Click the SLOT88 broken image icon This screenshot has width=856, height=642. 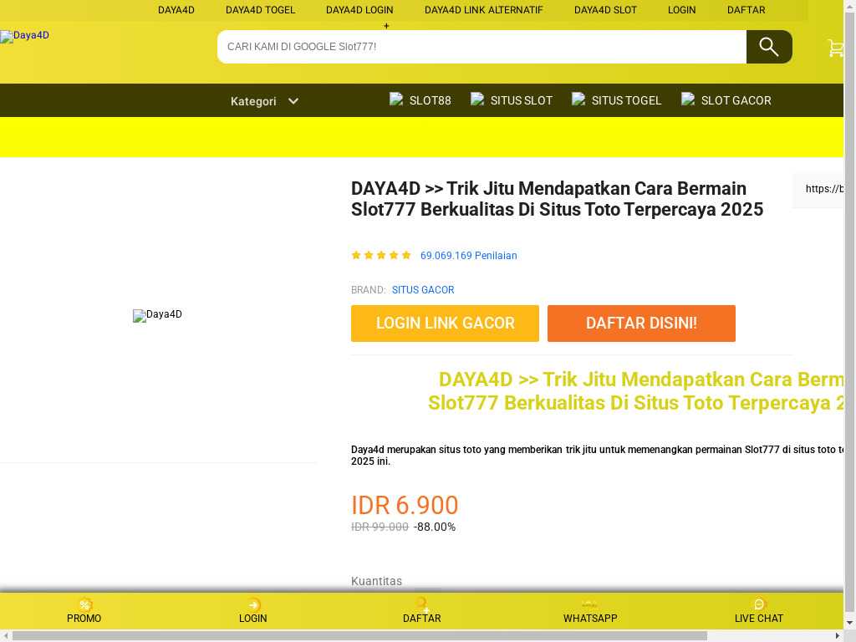pos(395,99)
